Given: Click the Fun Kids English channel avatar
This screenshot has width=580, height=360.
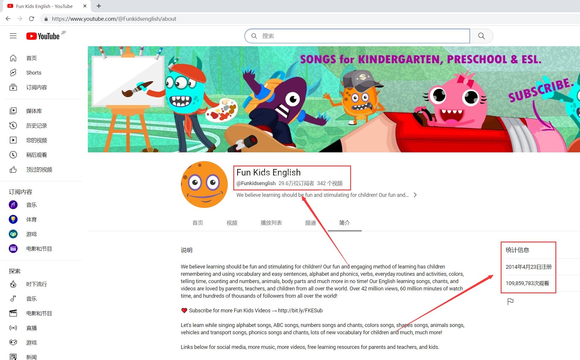Looking at the screenshot, I should (204, 185).
